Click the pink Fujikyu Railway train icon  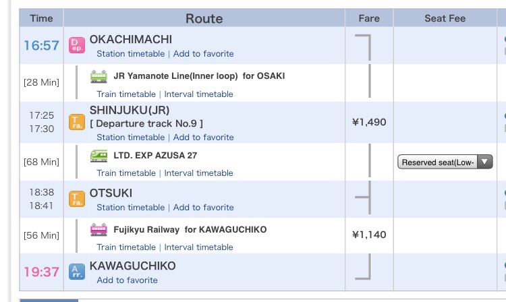(x=99, y=229)
